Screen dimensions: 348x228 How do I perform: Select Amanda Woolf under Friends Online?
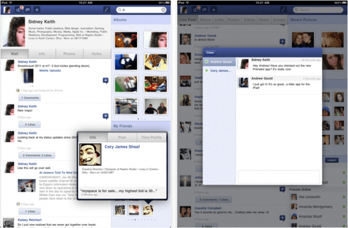[317, 216]
